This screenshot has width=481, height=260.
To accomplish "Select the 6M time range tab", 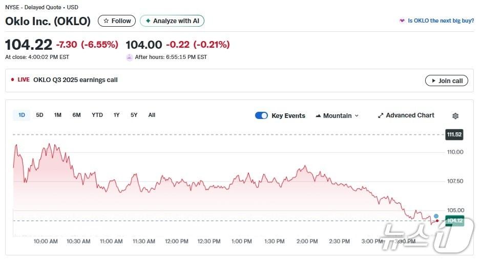I will tap(76, 115).
